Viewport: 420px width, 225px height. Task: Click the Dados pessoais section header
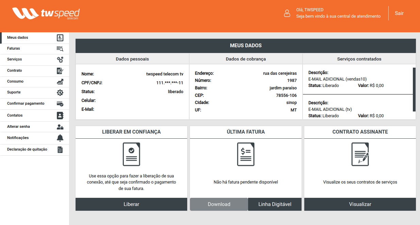tap(132, 59)
